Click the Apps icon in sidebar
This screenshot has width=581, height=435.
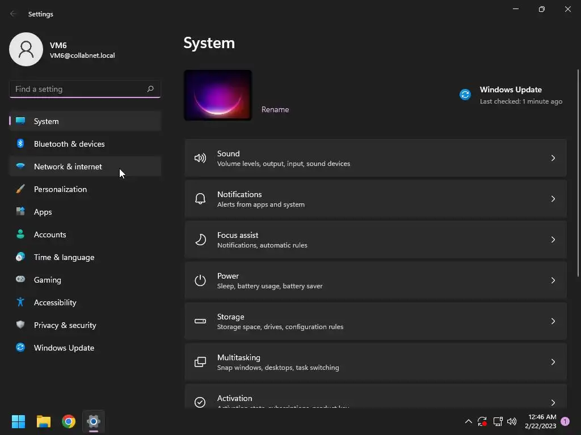tap(20, 212)
